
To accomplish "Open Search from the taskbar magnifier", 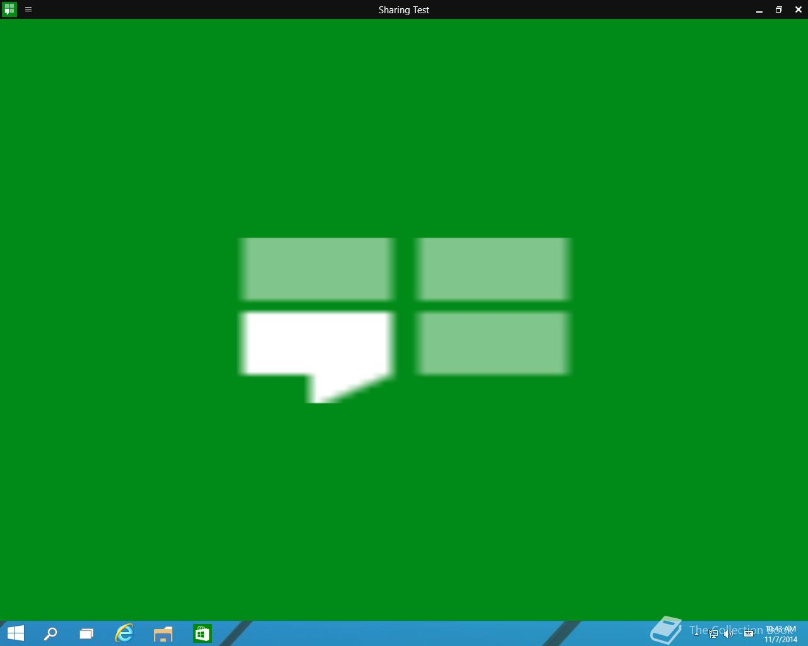I will 50,633.
